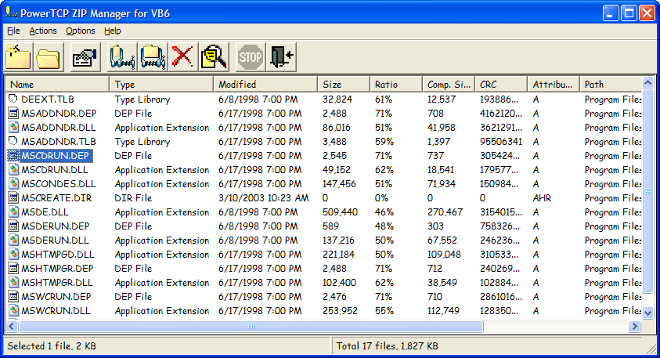Click the MSADDNDR.DEP file icon
The height and width of the screenshot is (358, 660).
(x=13, y=114)
